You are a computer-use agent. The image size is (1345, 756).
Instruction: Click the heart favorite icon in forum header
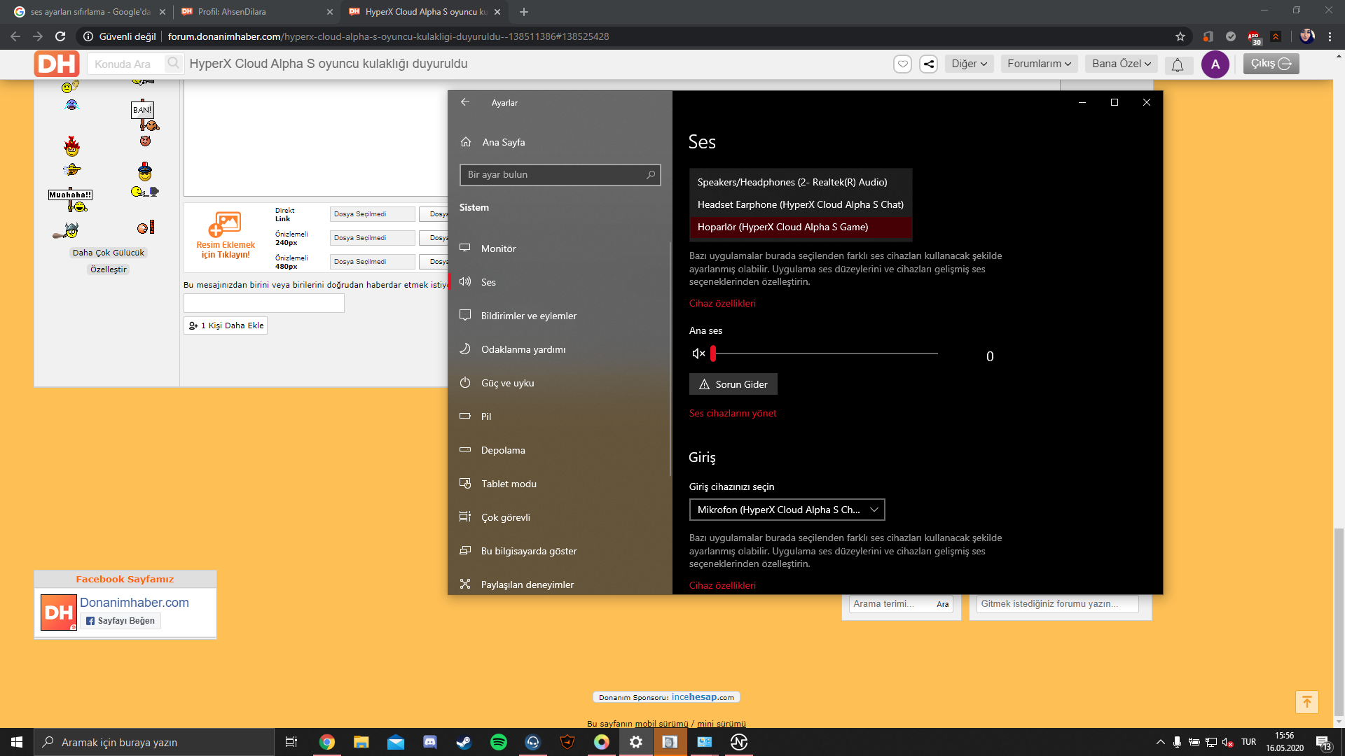pos(903,64)
